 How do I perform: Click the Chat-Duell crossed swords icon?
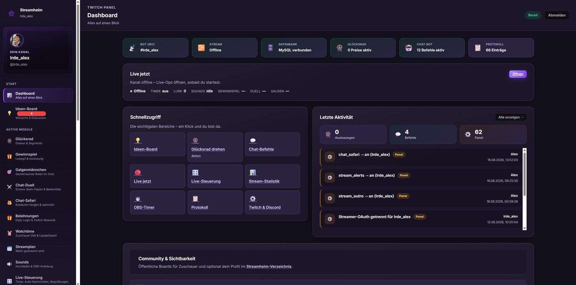(x=9, y=187)
